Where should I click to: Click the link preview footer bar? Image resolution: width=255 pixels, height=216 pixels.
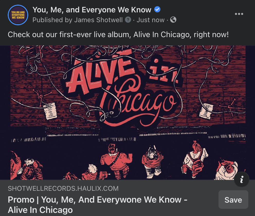[128, 198]
